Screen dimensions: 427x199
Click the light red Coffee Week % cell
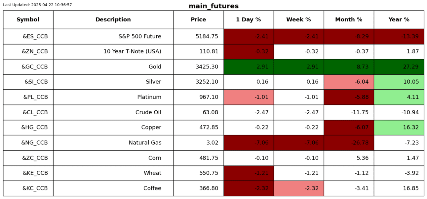tap(298, 188)
